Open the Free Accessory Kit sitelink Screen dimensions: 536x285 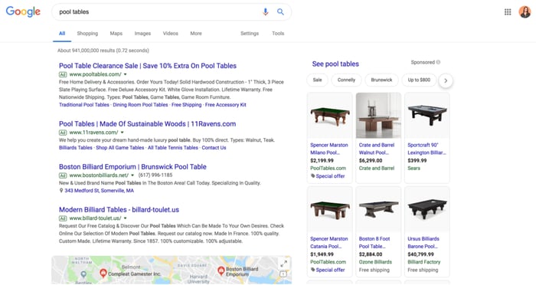click(226, 105)
